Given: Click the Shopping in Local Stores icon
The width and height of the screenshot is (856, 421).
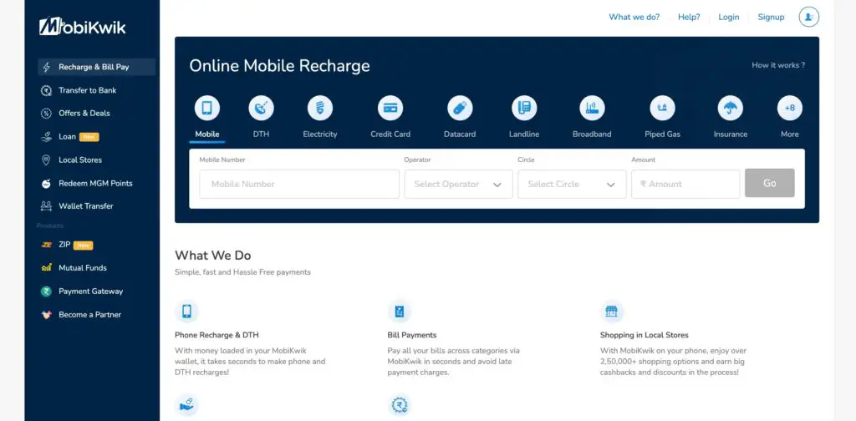Looking at the screenshot, I should tap(611, 312).
